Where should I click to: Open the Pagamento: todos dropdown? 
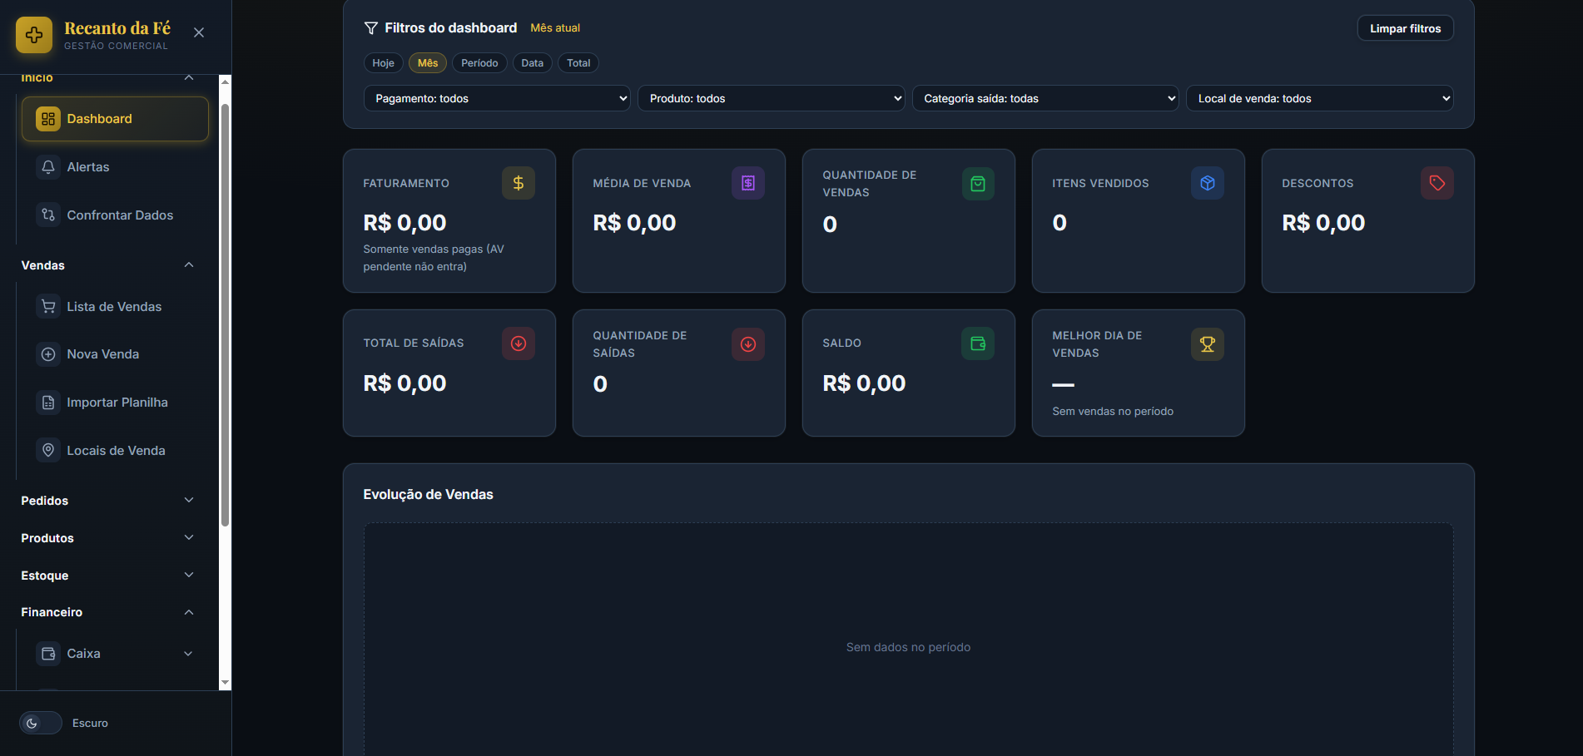tap(497, 98)
